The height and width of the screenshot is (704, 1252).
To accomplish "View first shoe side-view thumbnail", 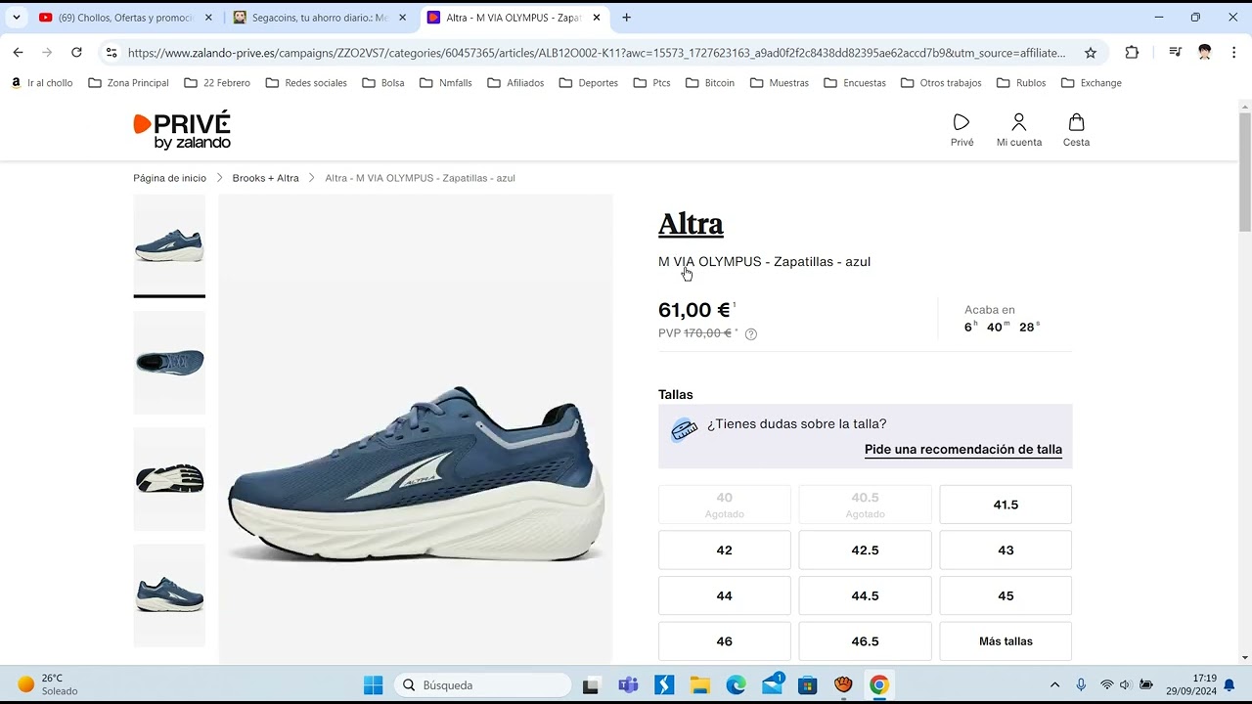I will coord(169,245).
